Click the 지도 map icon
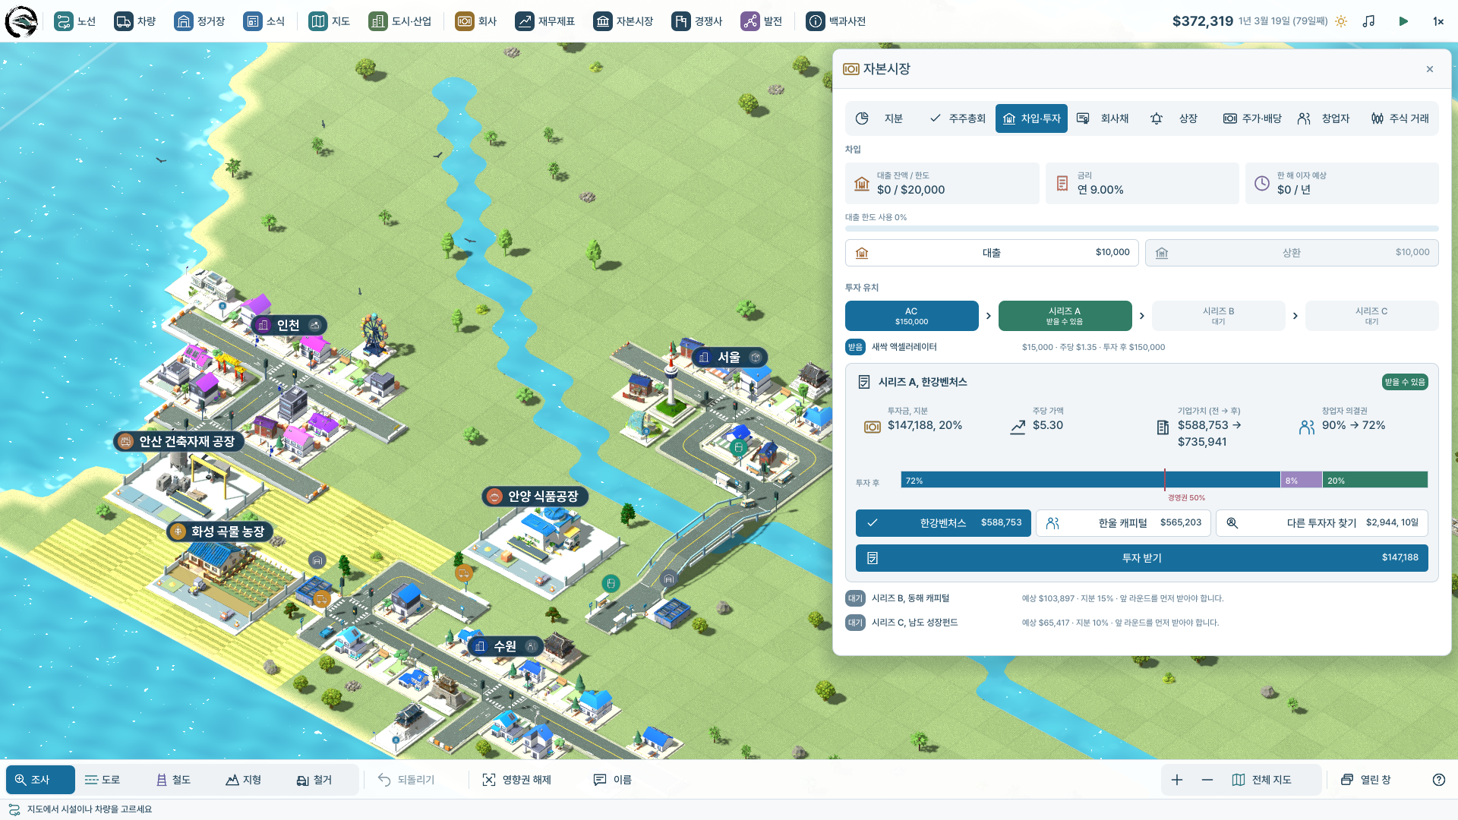The width and height of the screenshot is (1458, 820). pos(317,21)
